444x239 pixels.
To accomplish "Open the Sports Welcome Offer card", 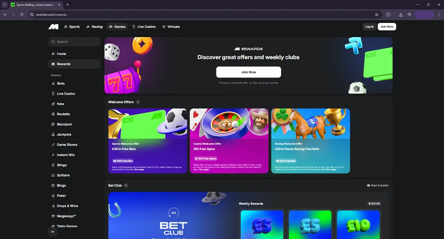I will [x=148, y=141].
